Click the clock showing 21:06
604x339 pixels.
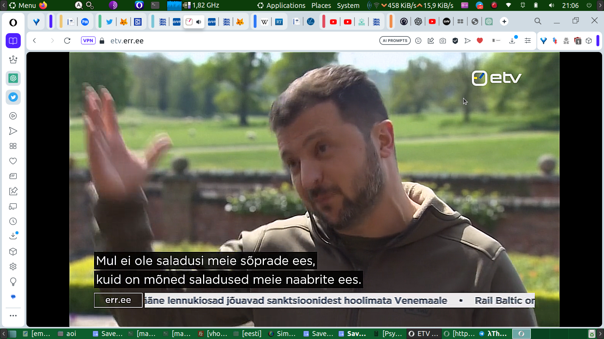570,5
